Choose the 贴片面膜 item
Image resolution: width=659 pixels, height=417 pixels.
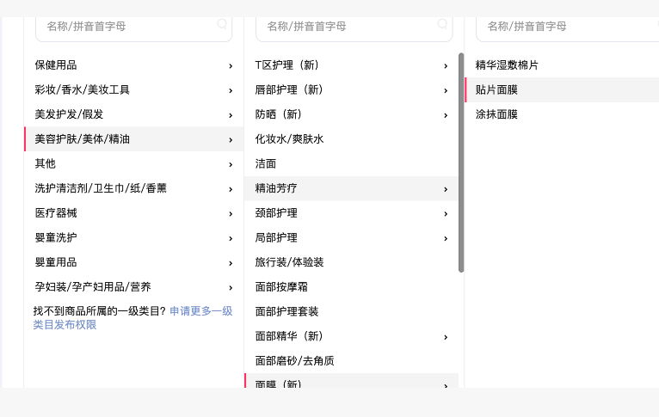tap(497, 90)
